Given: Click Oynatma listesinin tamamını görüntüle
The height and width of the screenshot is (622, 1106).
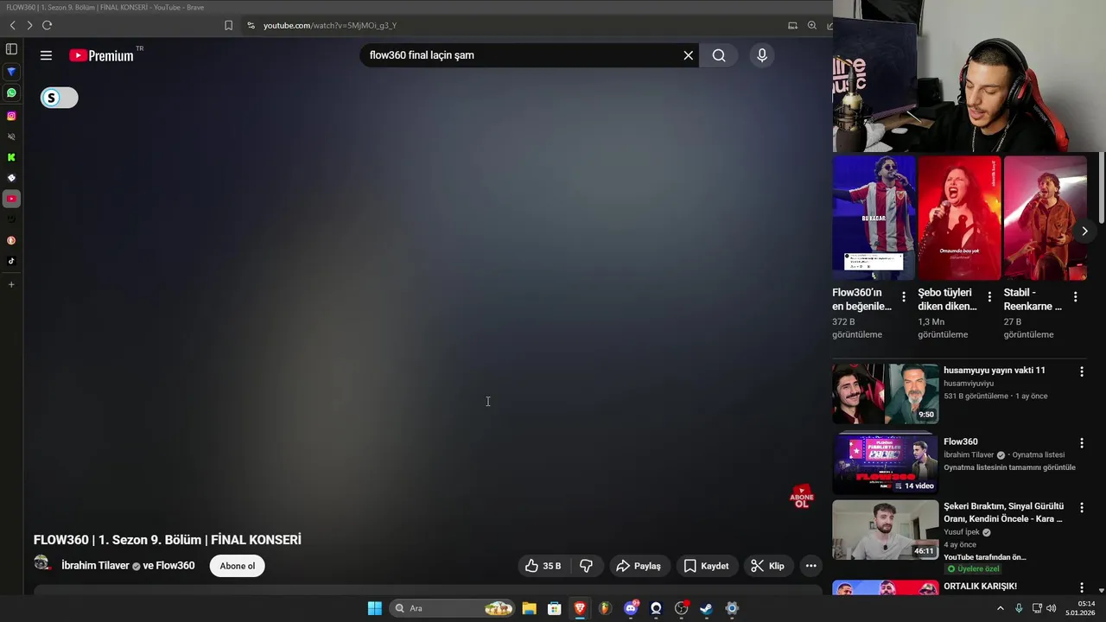Looking at the screenshot, I should coord(1009,467).
